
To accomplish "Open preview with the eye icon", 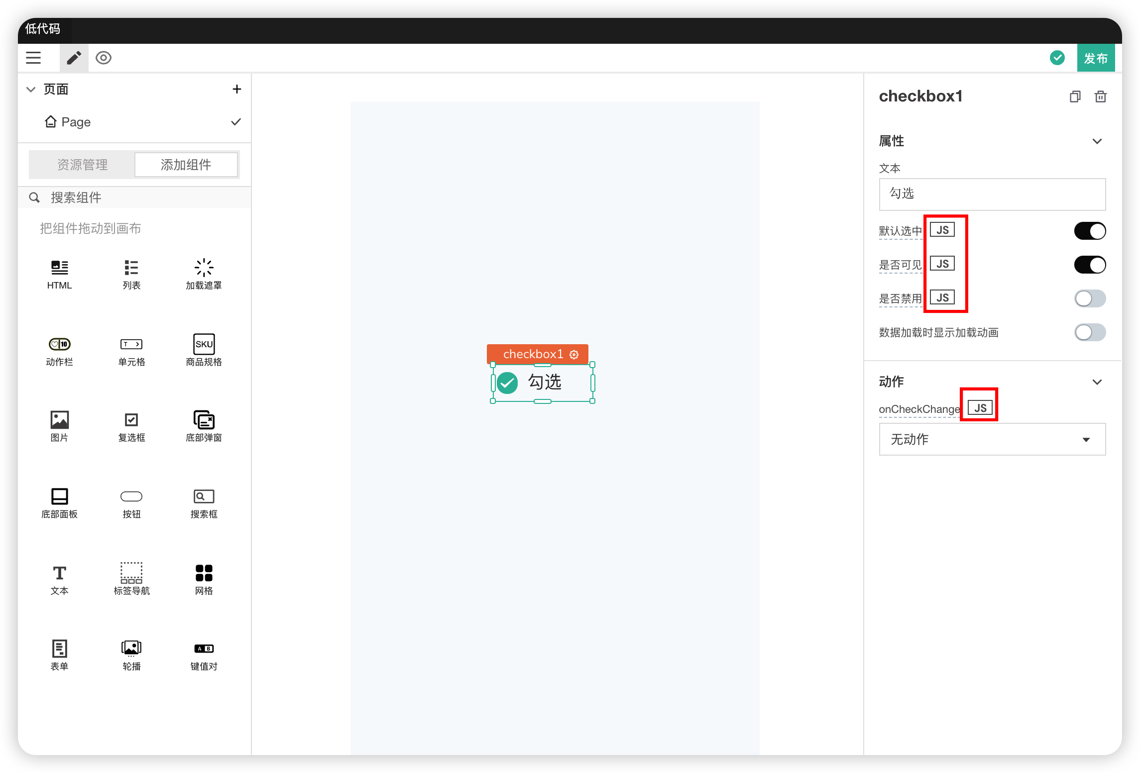I will (103, 58).
